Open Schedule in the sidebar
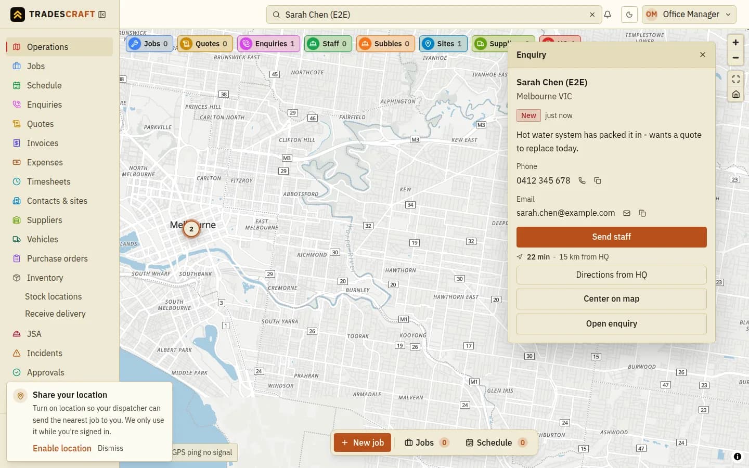The height and width of the screenshot is (468, 749). pyautogui.click(x=60, y=85)
